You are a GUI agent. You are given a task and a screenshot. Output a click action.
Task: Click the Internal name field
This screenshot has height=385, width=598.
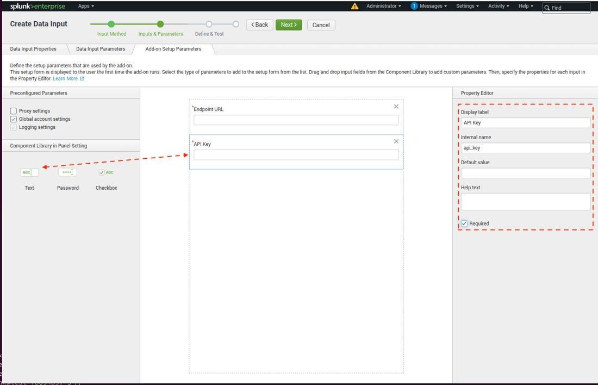526,148
